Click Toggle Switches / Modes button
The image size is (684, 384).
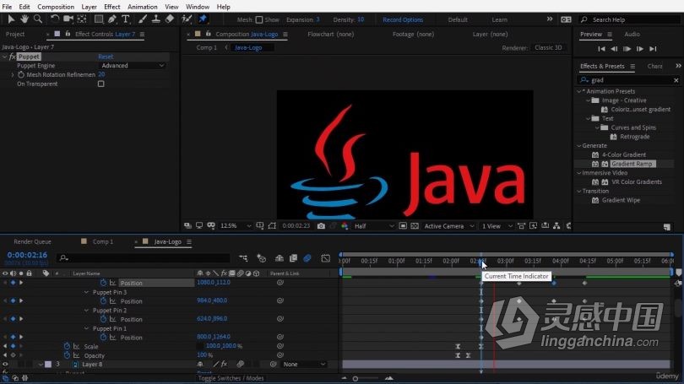coord(231,378)
